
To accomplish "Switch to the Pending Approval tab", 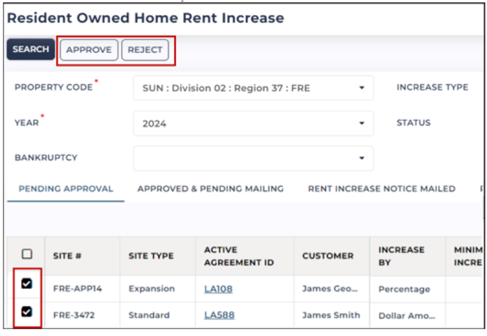I will point(66,189).
